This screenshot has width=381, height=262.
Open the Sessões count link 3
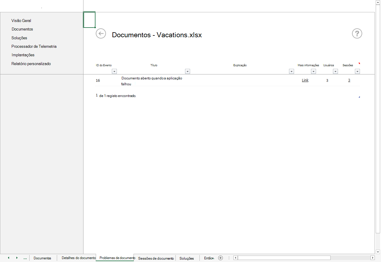[x=349, y=80]
